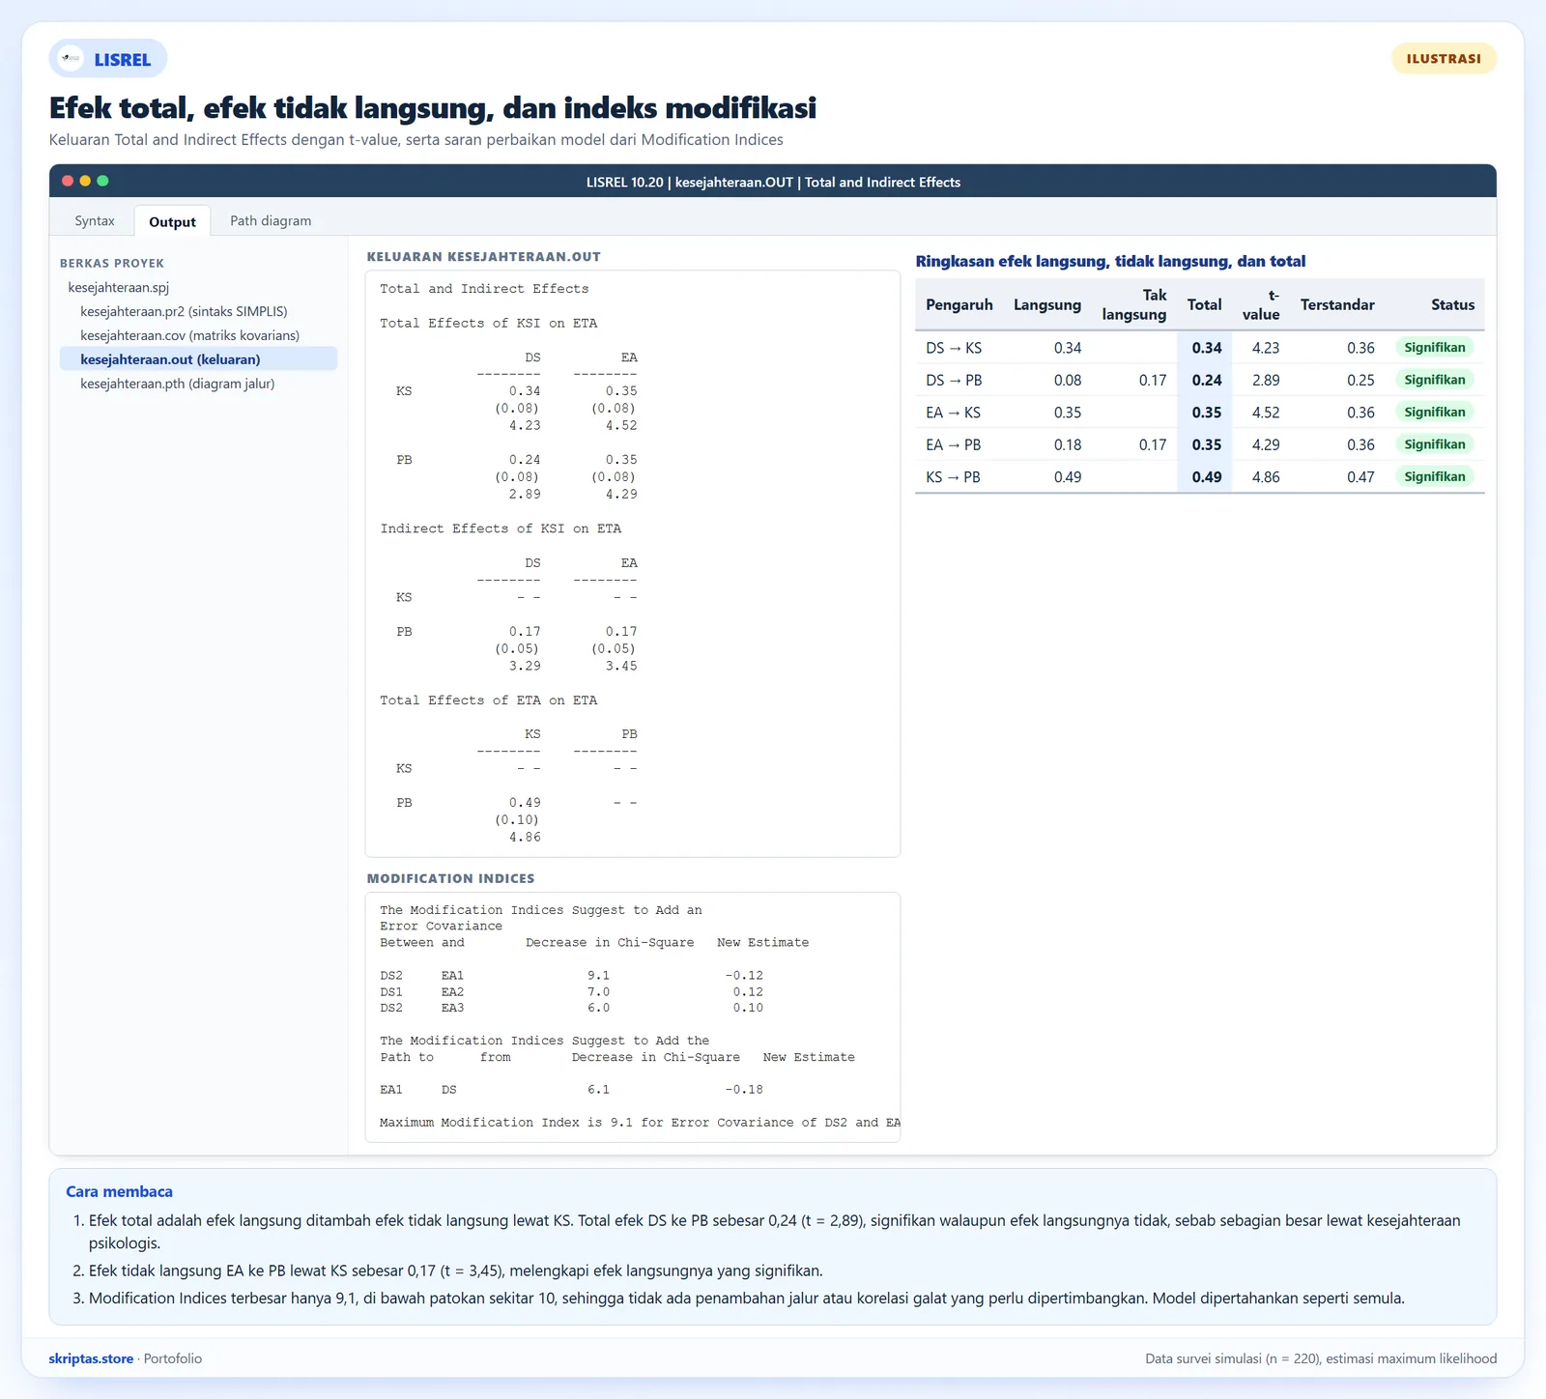Click the skriptas.store footer link
This screenshot has height=1399, width=1546.
(91, 1358)
